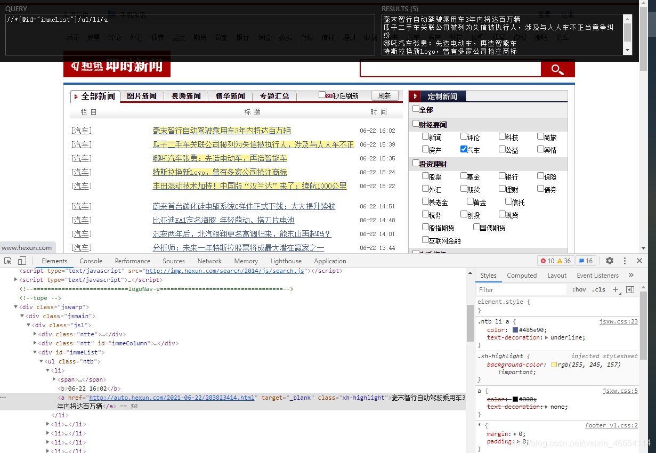Open jsxw.css:23 source link in Styles
Image resolution: width=656 pixels, height=453 pixels.
[x=618, y=321]
